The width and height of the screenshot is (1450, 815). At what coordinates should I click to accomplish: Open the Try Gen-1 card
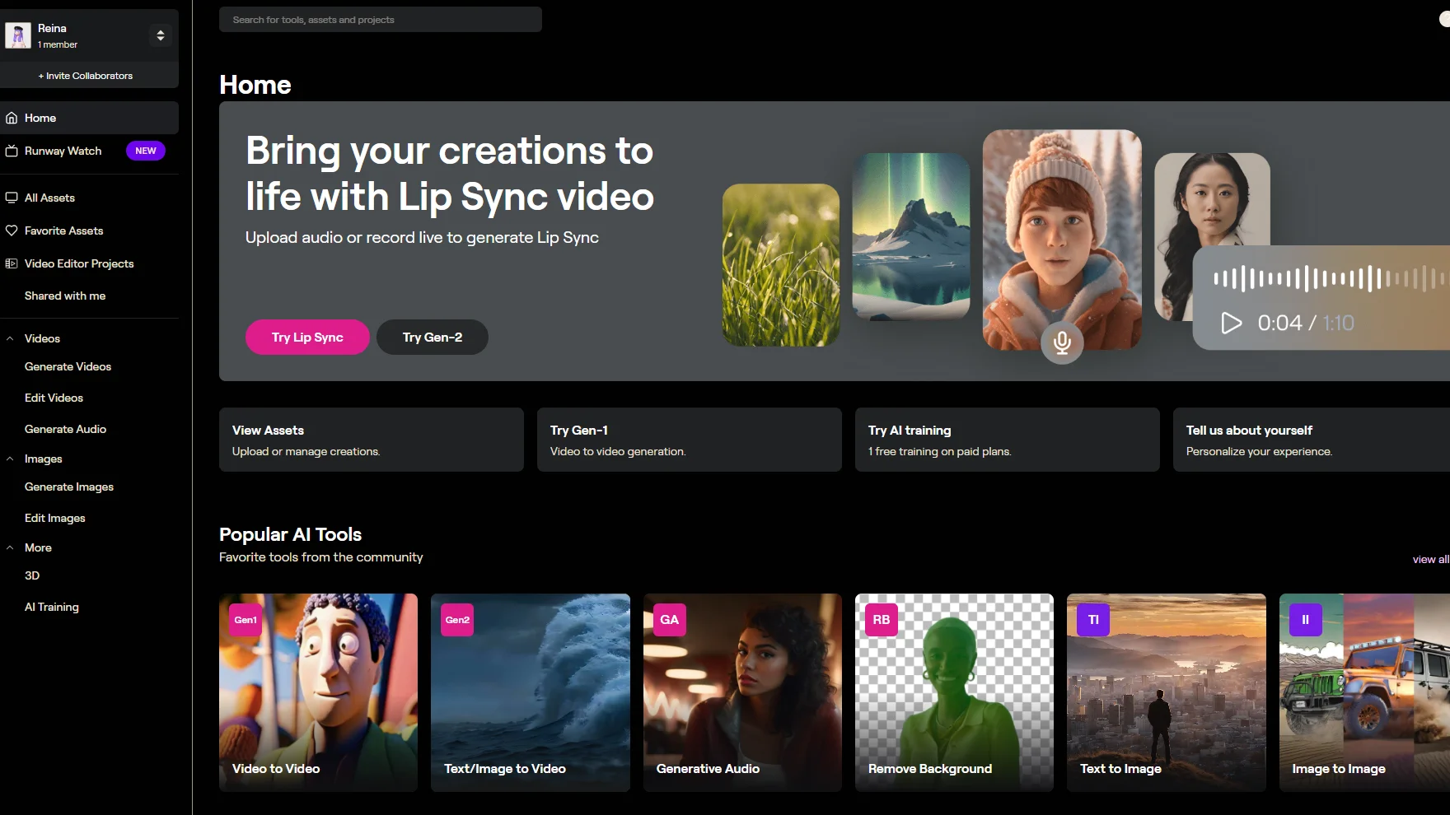(x=690, y=440)
